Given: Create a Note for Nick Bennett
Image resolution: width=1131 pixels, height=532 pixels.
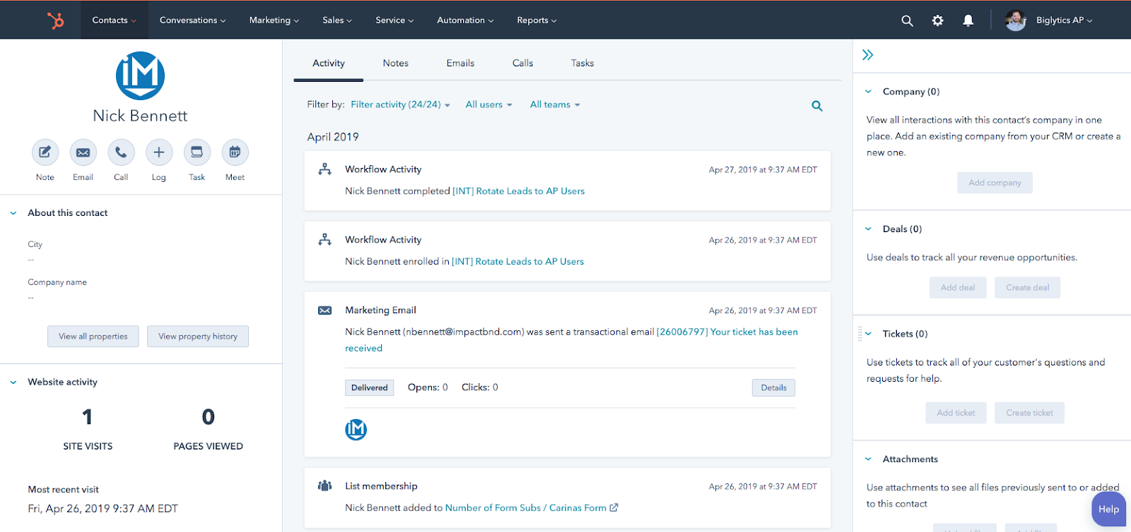Looking at the screenshot, I should coord(45,152).
